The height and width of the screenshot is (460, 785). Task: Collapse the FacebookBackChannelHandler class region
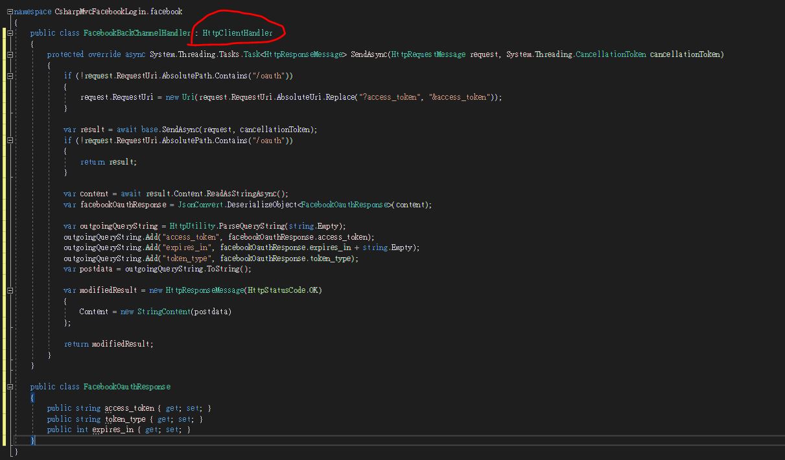click(10, 33)
